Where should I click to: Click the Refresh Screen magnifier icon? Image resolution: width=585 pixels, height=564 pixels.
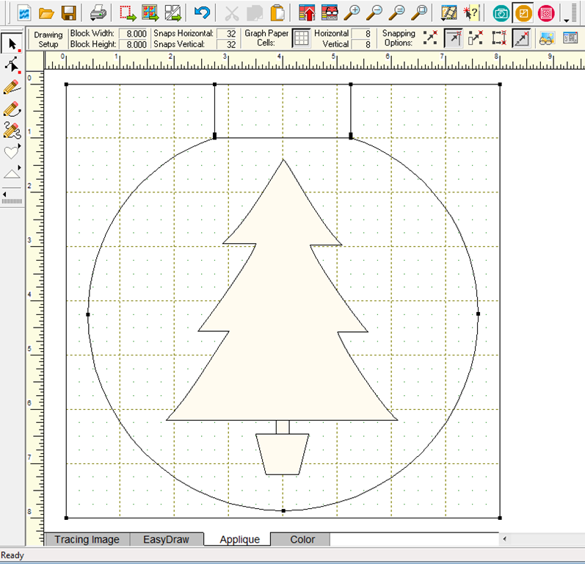click(396, 13)
